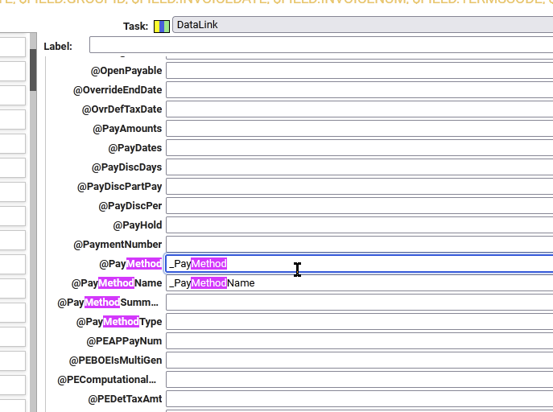
Task: Click the @OvrDefTaxDate input field
Action: (359, 109)
